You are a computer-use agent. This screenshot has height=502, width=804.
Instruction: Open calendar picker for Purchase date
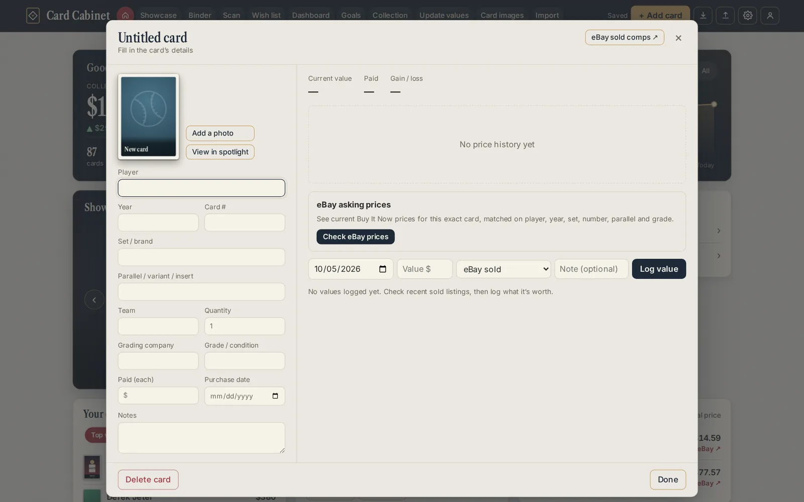tap(275, 396)
